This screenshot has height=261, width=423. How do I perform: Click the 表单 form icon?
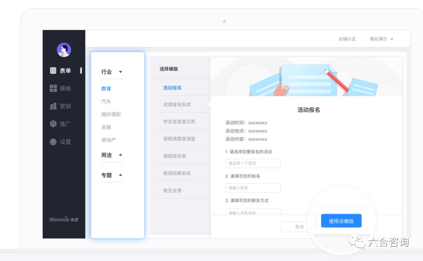53,71
